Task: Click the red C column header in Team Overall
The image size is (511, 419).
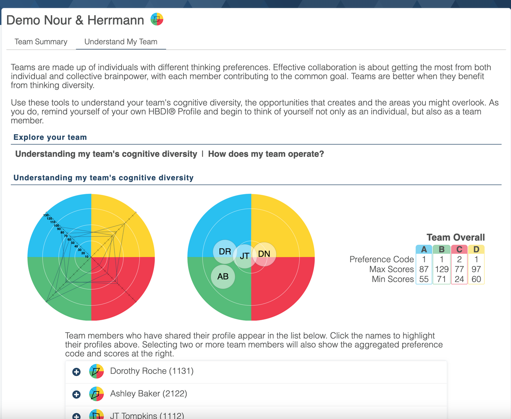Action: 459,250
